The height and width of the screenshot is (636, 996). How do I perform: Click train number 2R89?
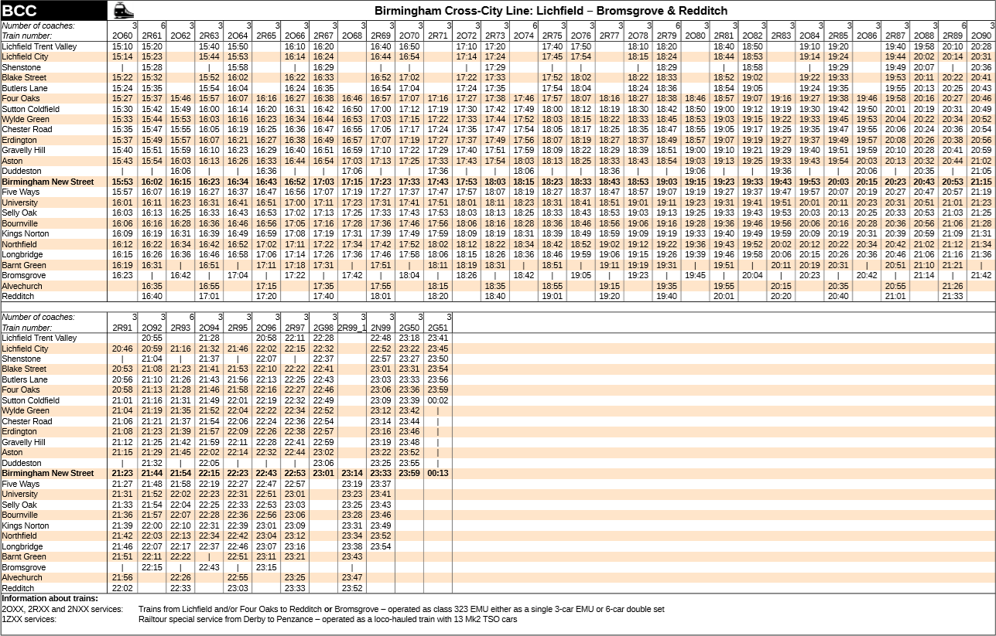point(953,36)
